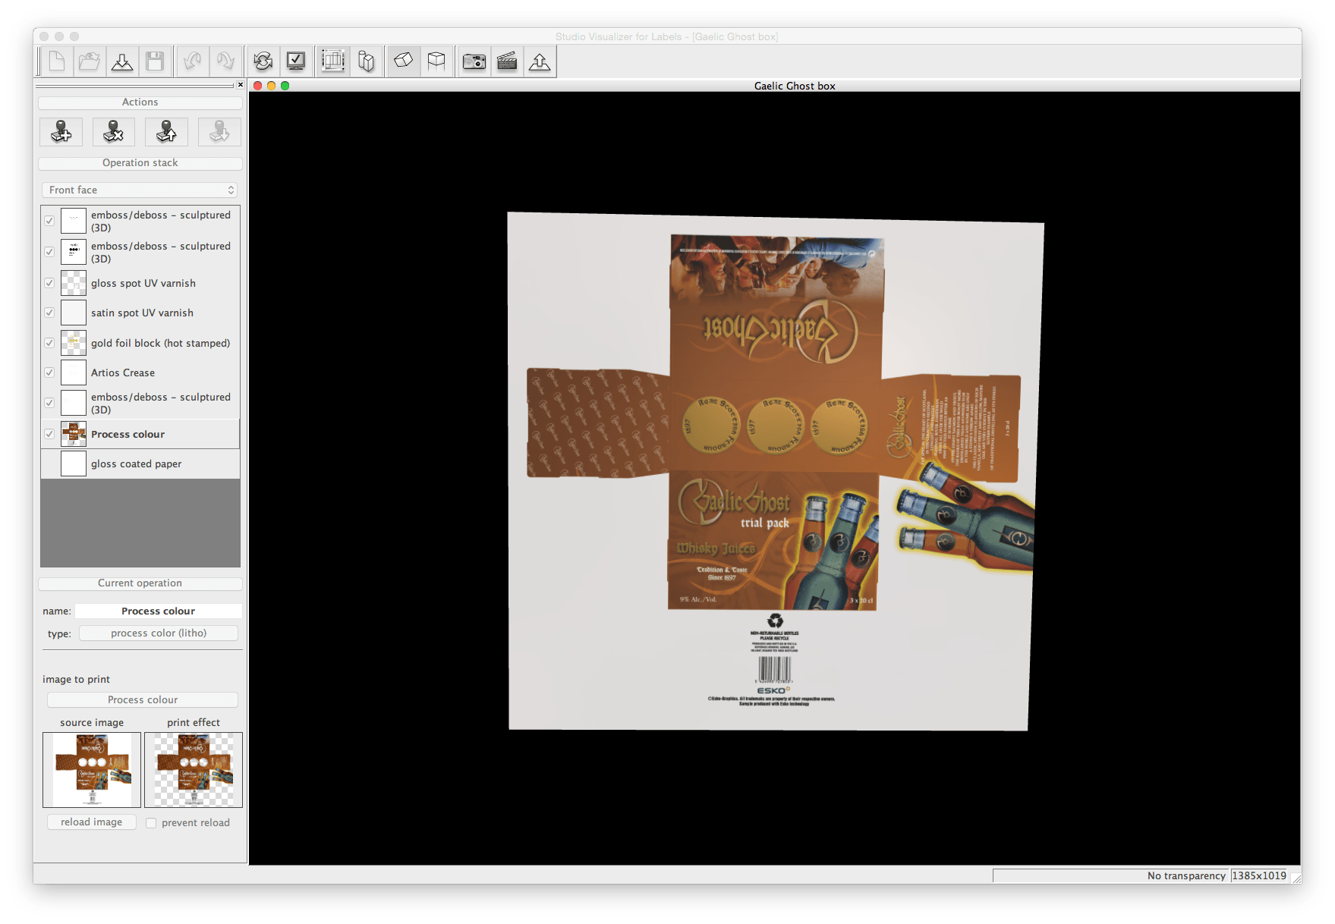Screen dimensions: 1335x924
Task: Enable the prevent reload checkbox
Action: (x=151, y=823)
